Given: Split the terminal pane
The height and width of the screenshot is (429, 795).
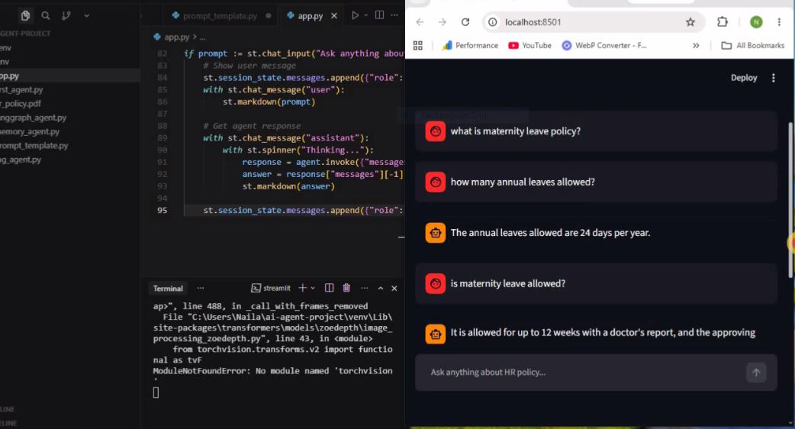Looking at the screenshot, I should (x=329, y=288).
